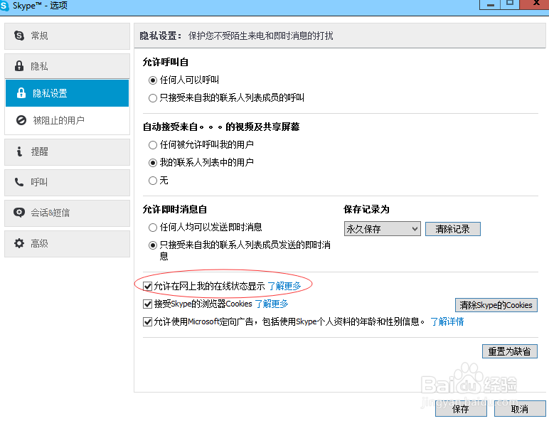
Task: Click the padlock icon beside 隐私
Action: click(x=19, y=66)
